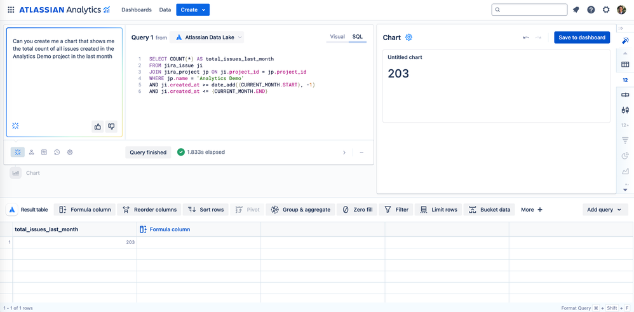Open the schema browser icon below the prompt
The width and height of the screenshot is (634, 312).
coord(31,152)
